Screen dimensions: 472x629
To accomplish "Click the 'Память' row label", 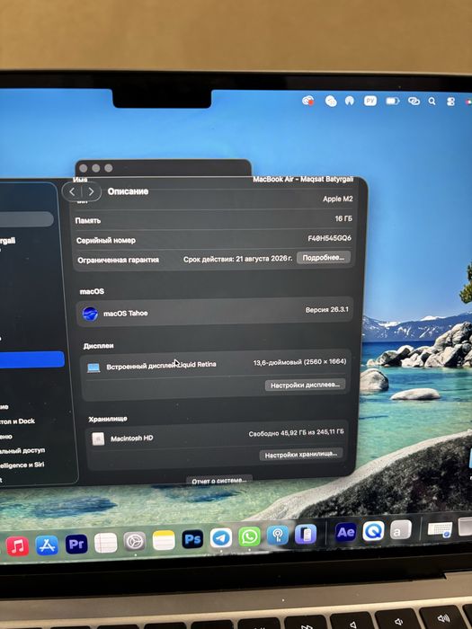I will 88,221.
